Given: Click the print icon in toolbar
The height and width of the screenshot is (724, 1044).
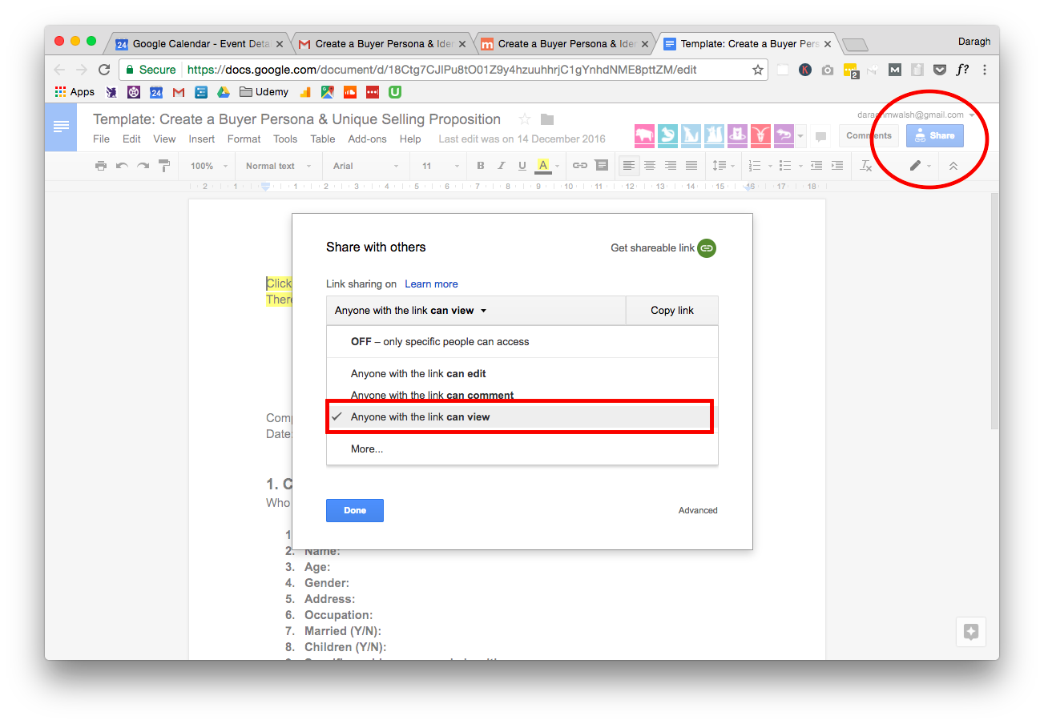Looking at the screenshot, I should pos(100,166).
